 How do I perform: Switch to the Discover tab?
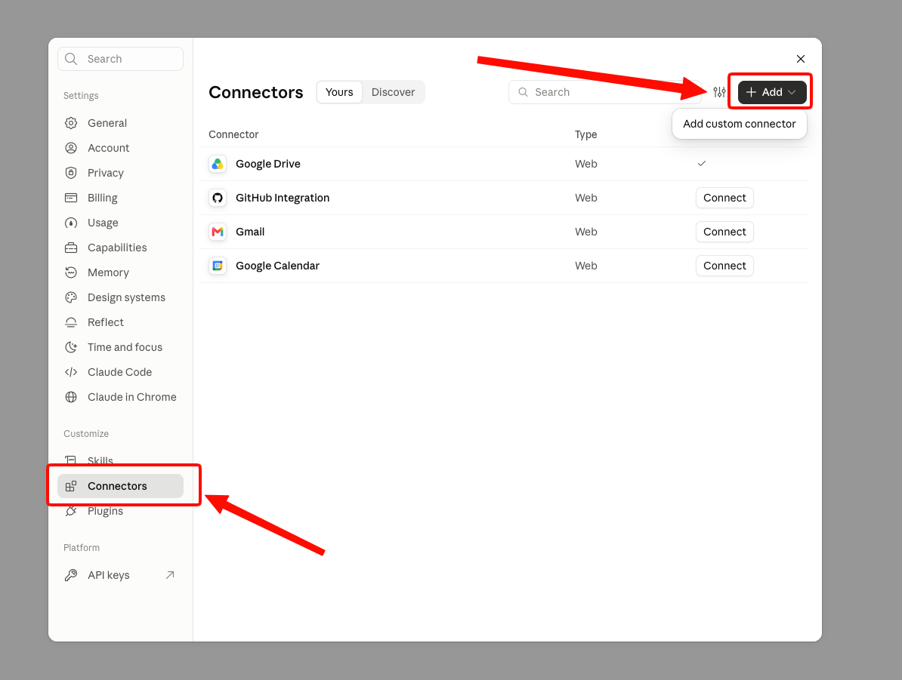(x=393, y=92)
